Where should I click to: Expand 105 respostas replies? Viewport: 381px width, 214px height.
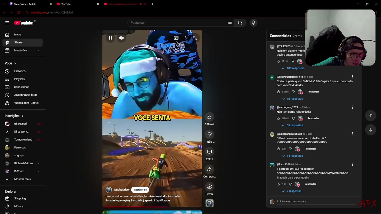click(293, 68)
